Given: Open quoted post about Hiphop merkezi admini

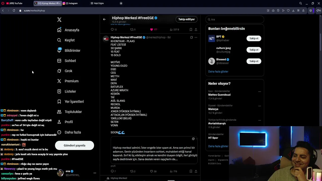Looking at the screenshot, I should 154,150.
